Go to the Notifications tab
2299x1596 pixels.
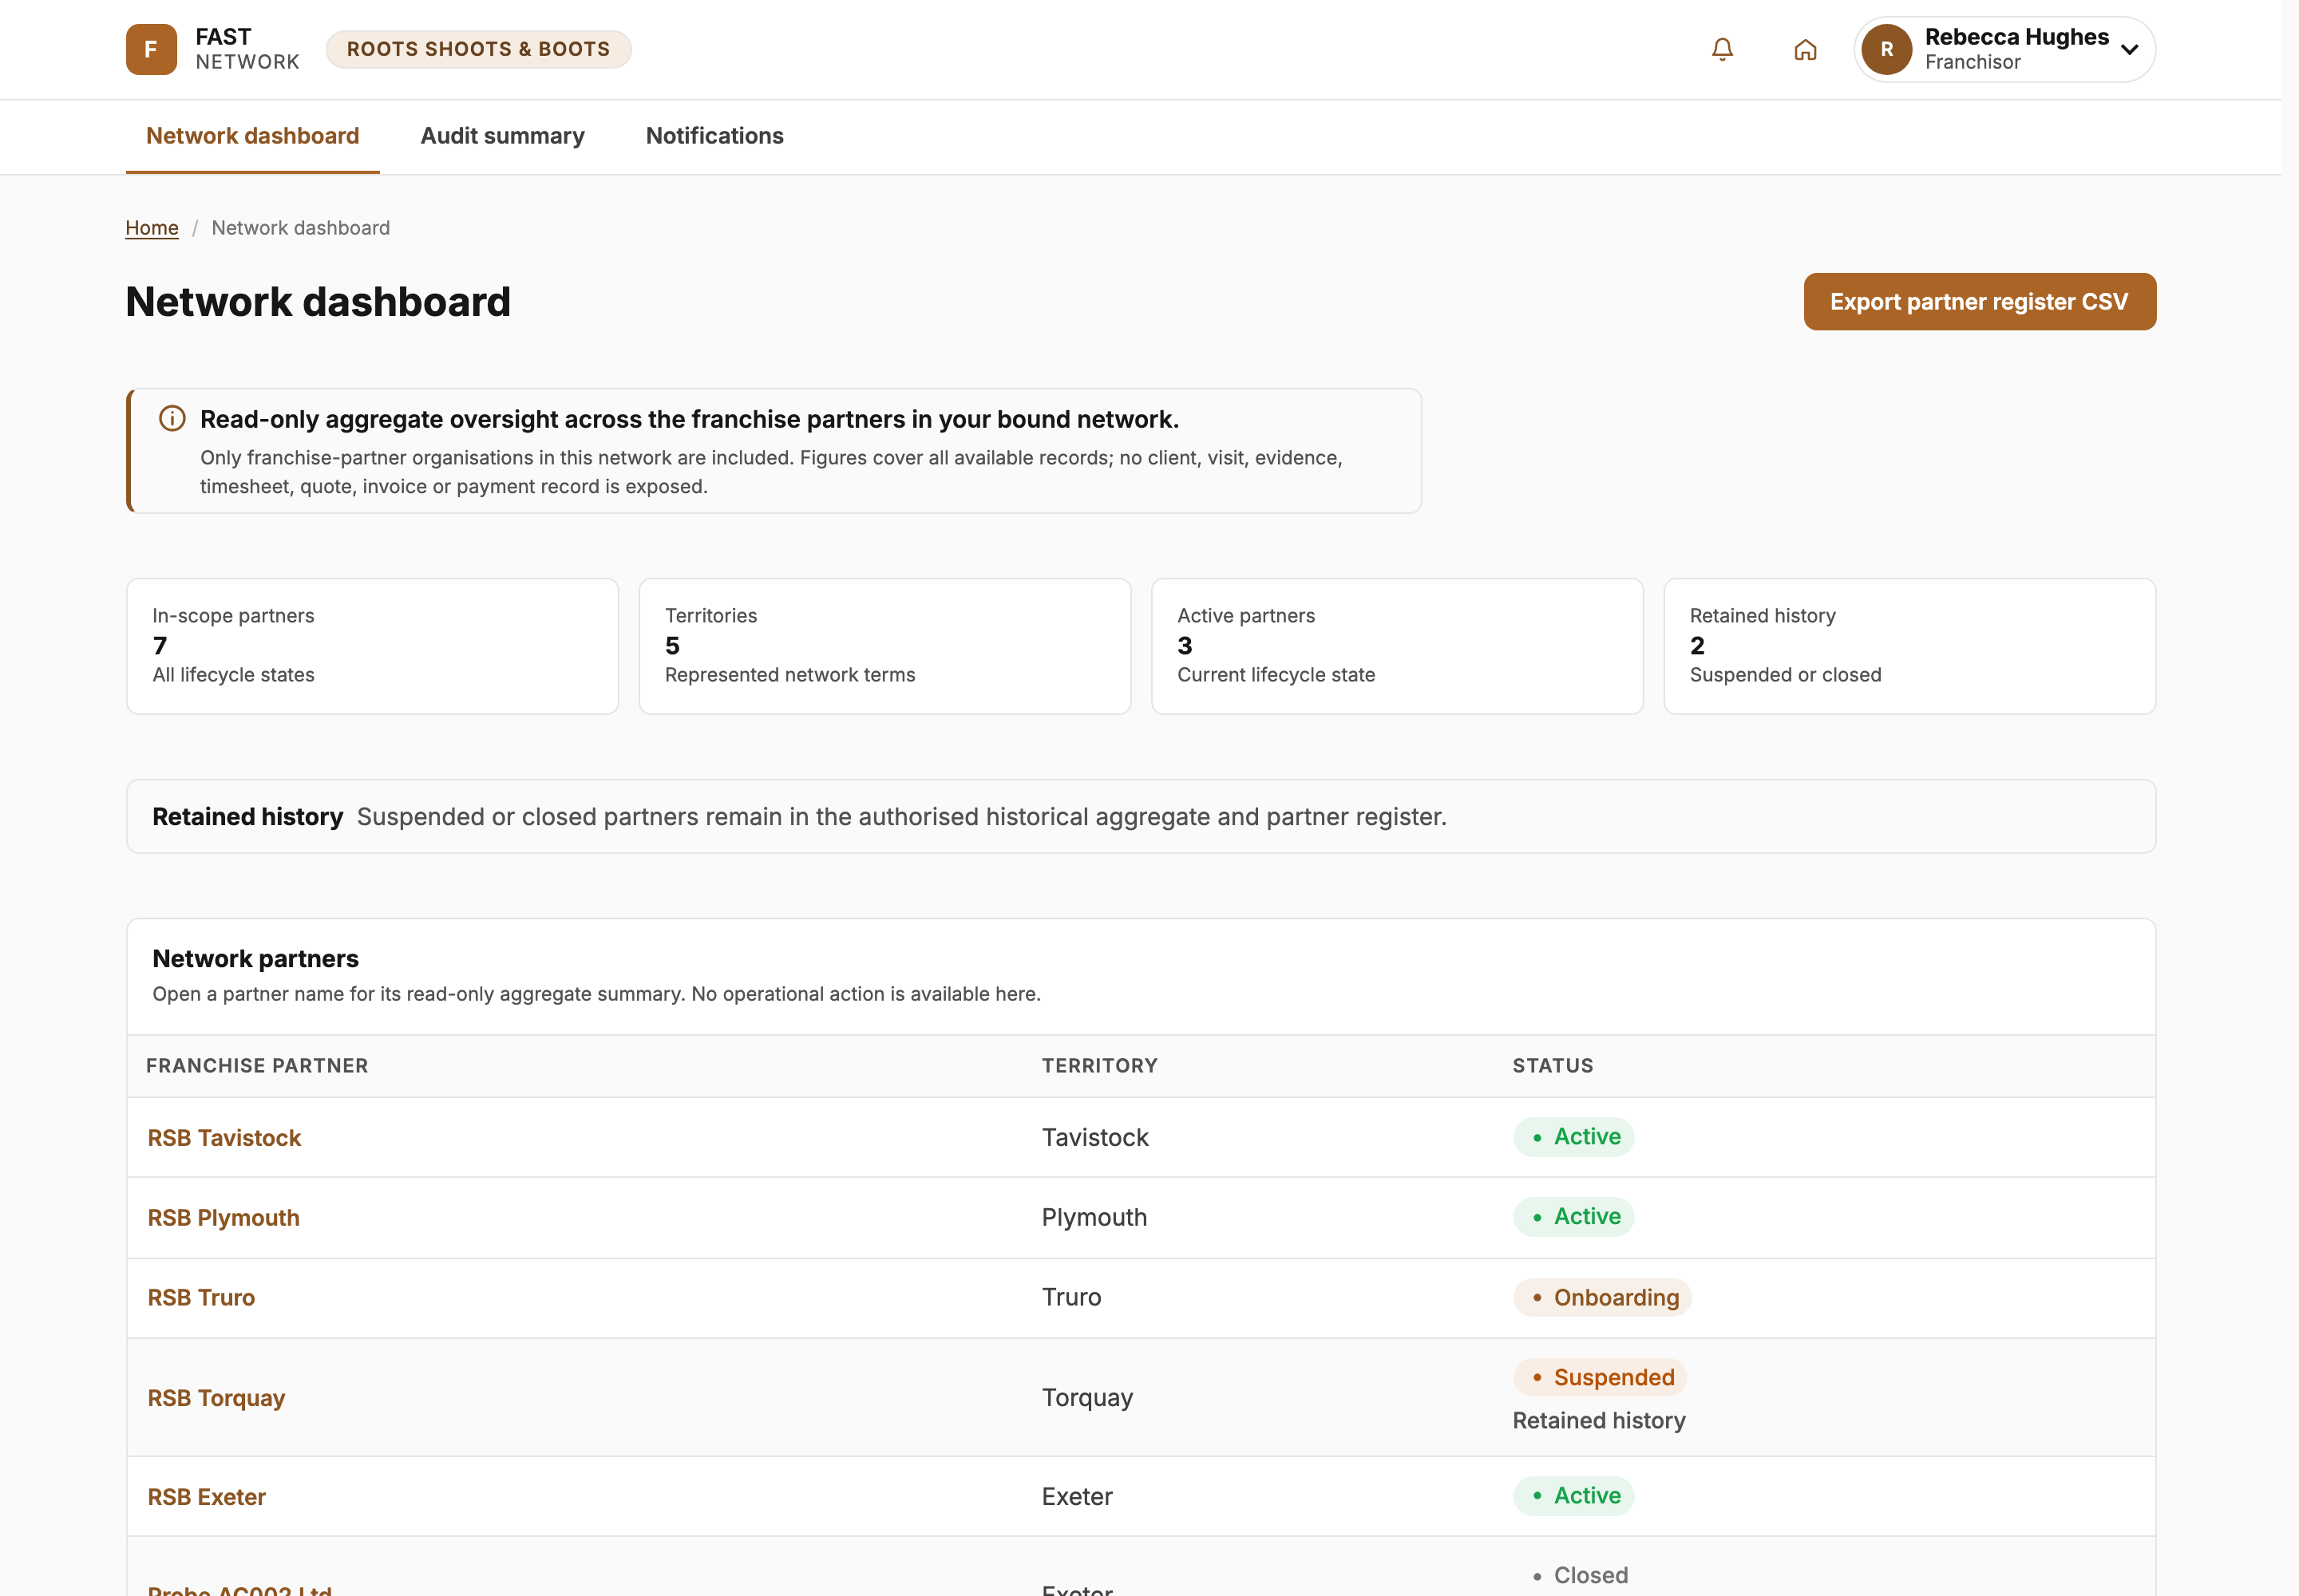[714, 136]
